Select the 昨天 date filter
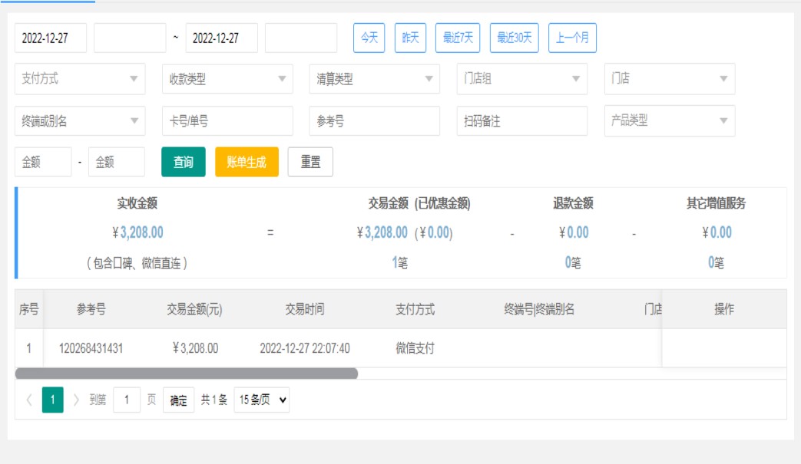This screenshot has width=801, height=464. 410,38
